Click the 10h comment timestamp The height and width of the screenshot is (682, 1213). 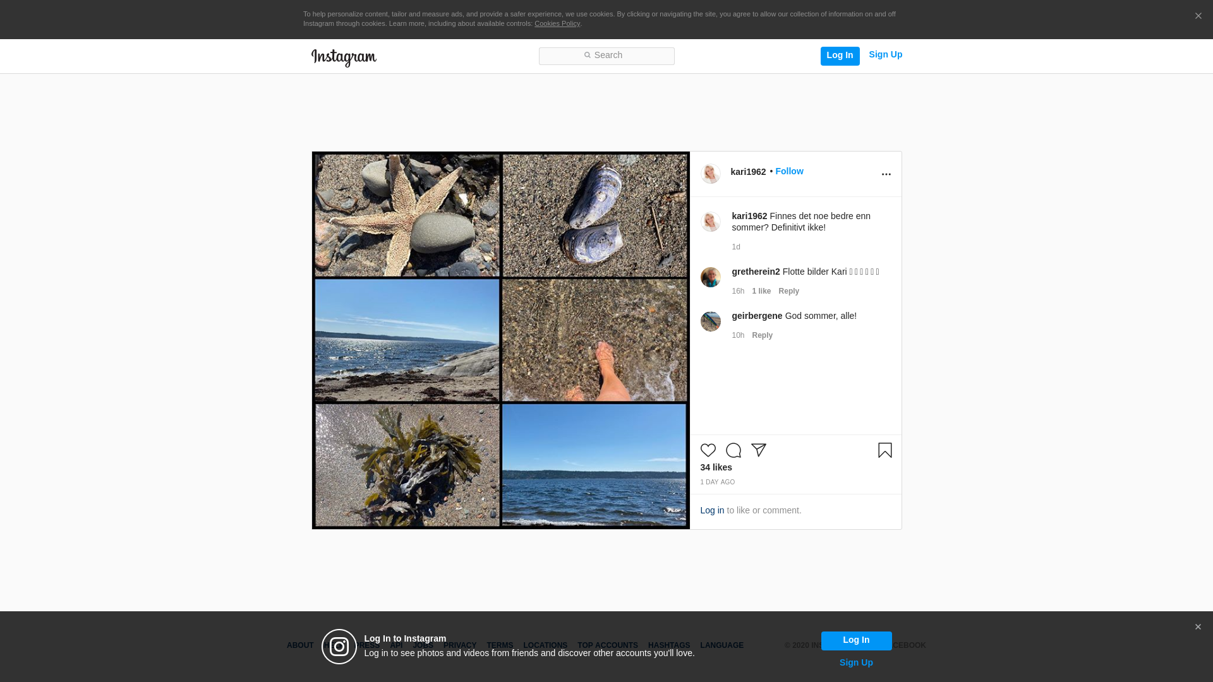pos(738,335)
